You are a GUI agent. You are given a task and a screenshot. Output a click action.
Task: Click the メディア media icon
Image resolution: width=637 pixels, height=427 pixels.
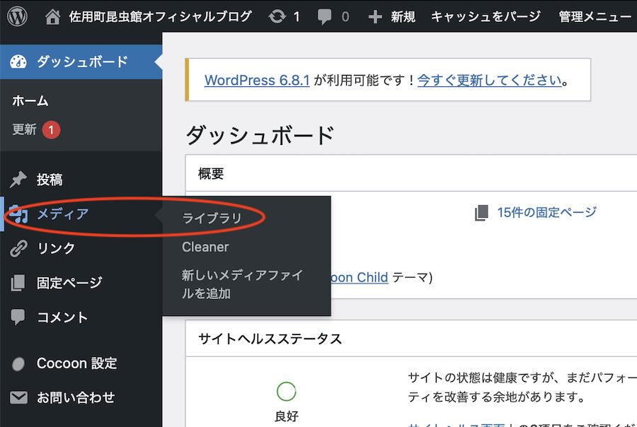click(18, 214)
